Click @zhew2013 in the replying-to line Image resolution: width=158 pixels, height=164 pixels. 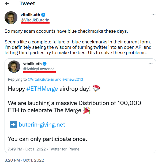pyautogui.click(x=73, y=79)
